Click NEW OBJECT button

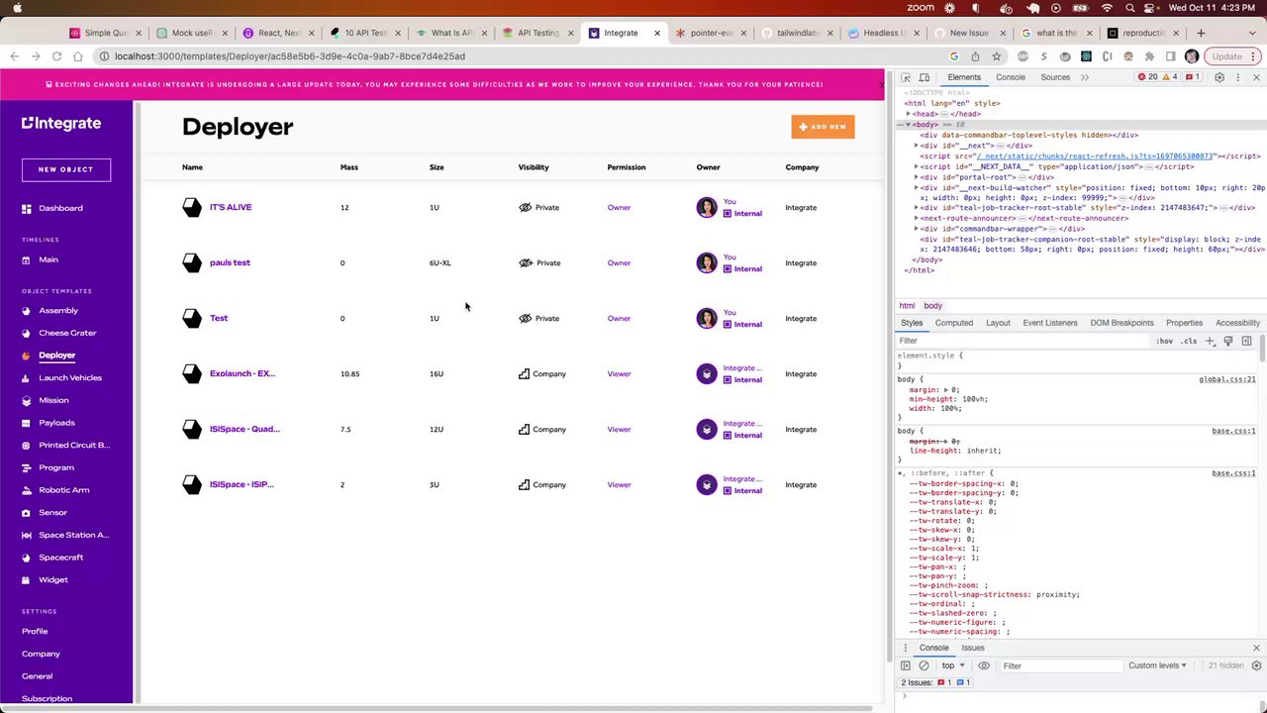66,169
